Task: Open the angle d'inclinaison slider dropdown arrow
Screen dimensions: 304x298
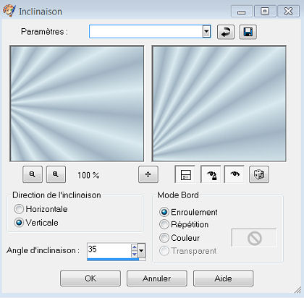Action: (141, 250)
